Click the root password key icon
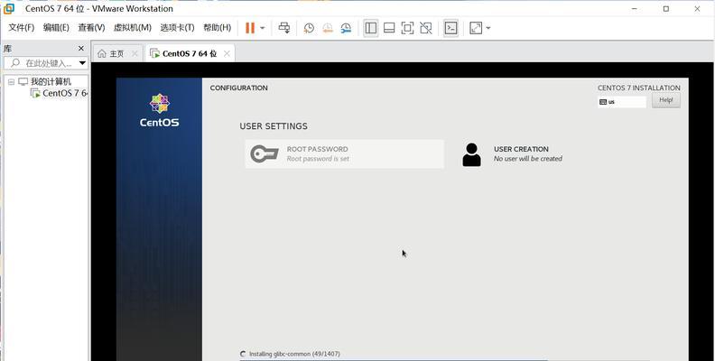The height and width of the screenshot is (361, 715). click(265, 154)
